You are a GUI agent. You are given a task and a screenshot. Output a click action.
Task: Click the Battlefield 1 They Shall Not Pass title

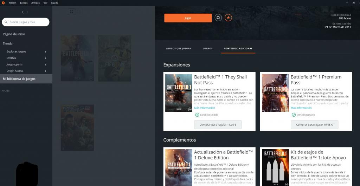[x=220, y=80]
